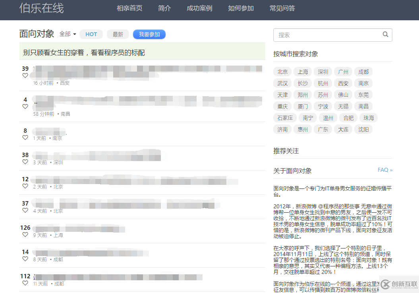This screenshot has width=419, height=293.
Task: Filter by city 广州
Action: [x=343, y=72]
